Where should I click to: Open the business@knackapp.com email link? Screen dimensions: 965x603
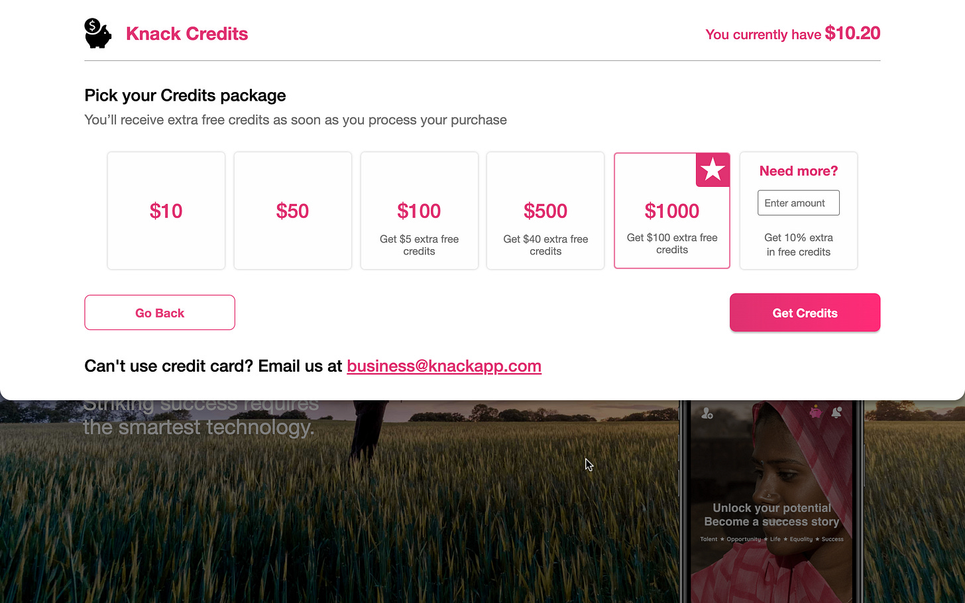[x=444, y=366]
